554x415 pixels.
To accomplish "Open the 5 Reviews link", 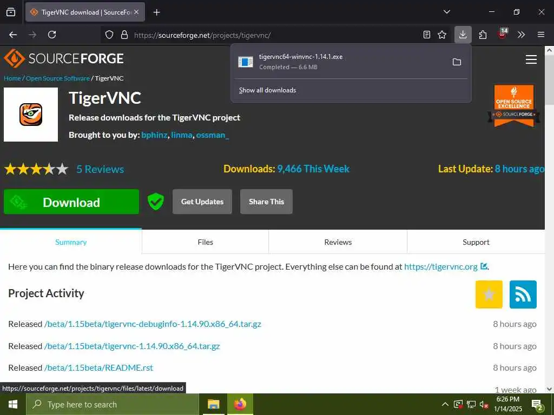I will tap(100, 169).
